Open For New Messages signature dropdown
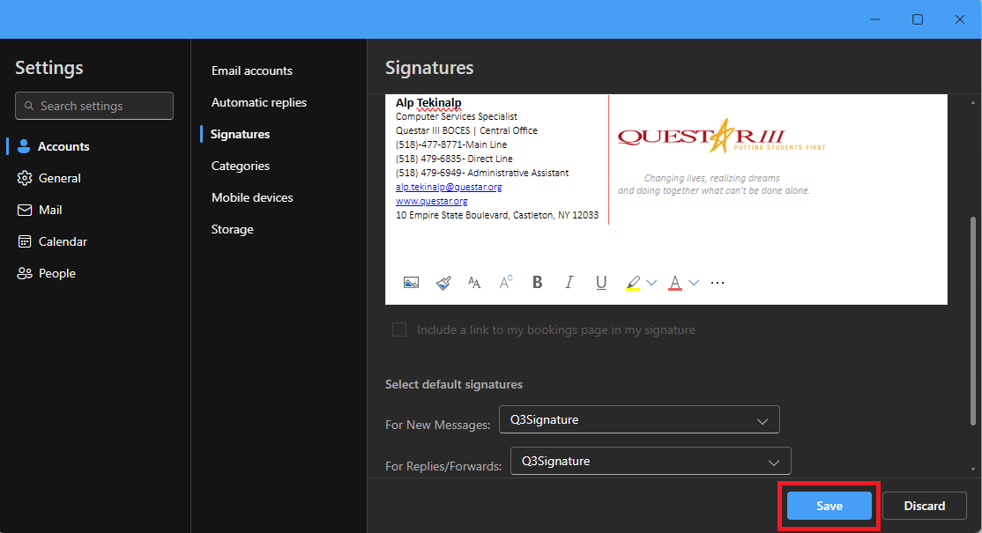This screenshot has height=533, width=982. click(639, 419)
